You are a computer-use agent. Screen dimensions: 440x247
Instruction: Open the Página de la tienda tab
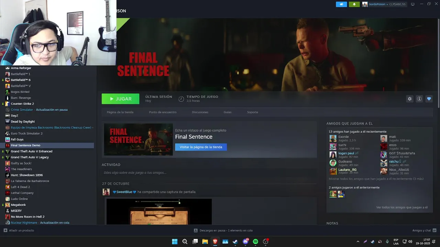[120, 112]
